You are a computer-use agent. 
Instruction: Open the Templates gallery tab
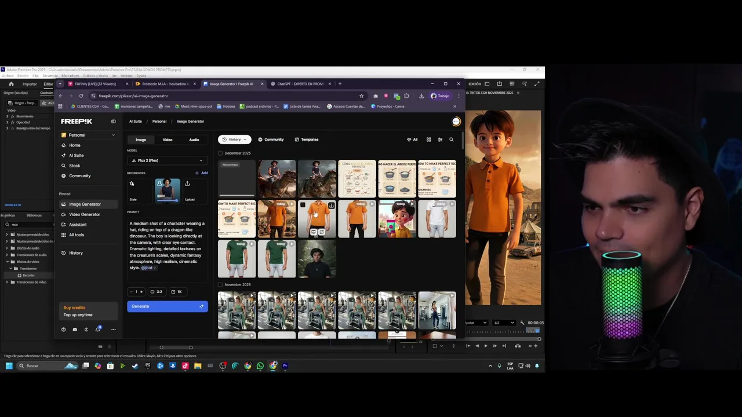point(307,140)
